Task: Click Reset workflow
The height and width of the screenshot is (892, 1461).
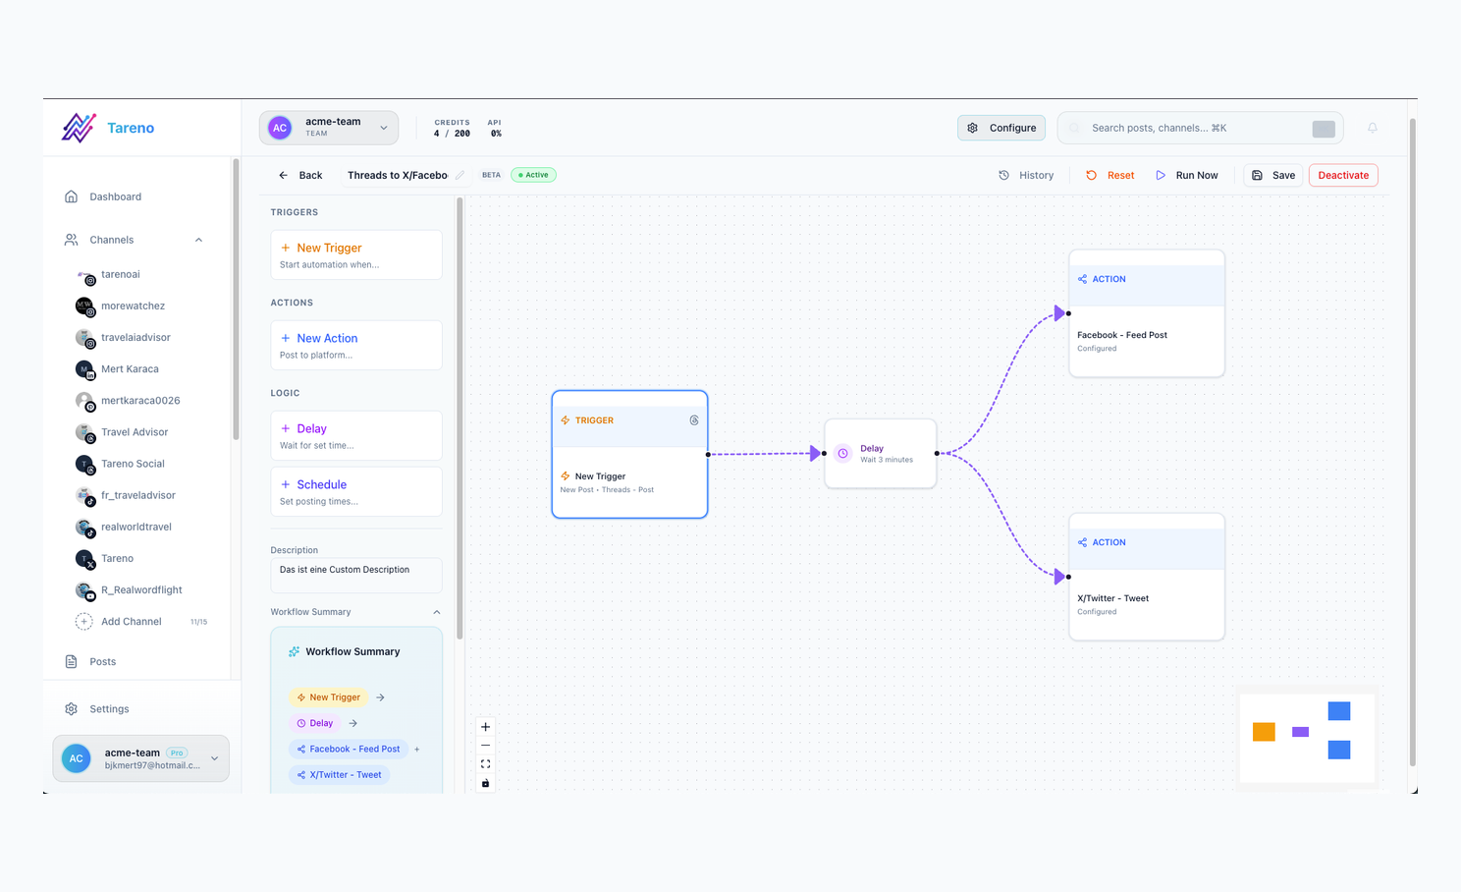Action: click(1109, 175)
